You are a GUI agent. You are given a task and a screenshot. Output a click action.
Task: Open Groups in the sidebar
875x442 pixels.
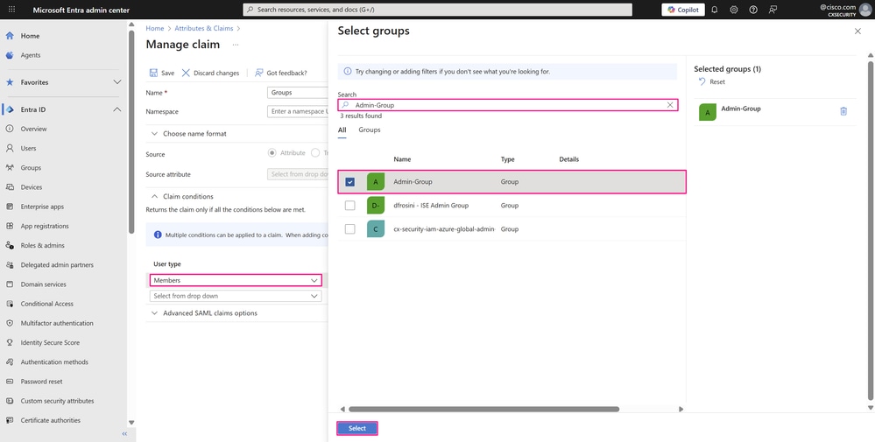[31, 168]
